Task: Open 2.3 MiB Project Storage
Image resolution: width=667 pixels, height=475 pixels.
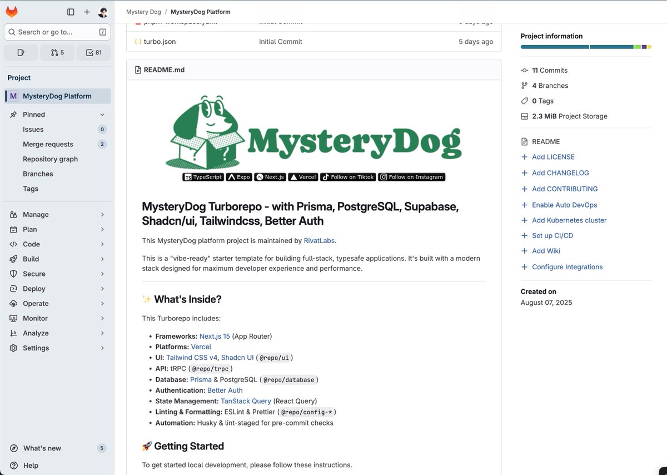Action: coord(570,116)
